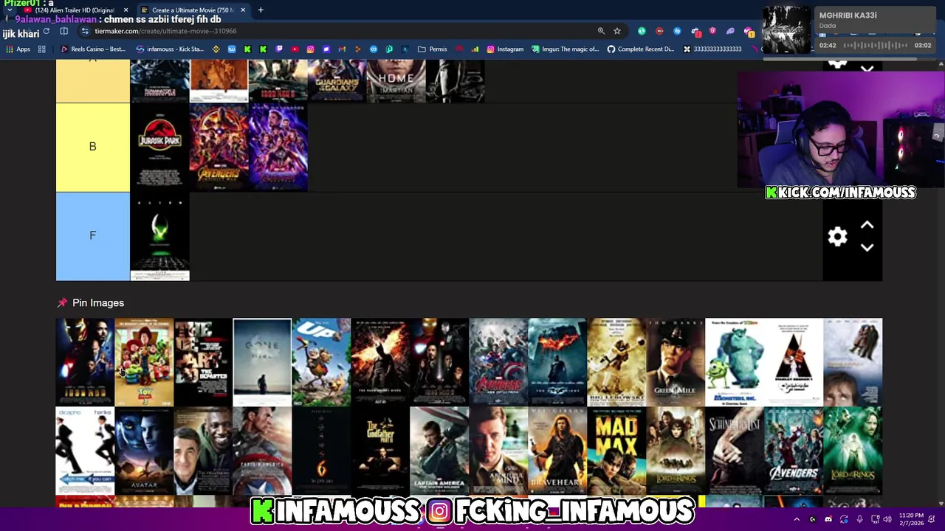Image resolution: width=945 pixels, height=531 pixels.
Task: Pick the Avengers Endgame poster in B tier
Action: 278,147
